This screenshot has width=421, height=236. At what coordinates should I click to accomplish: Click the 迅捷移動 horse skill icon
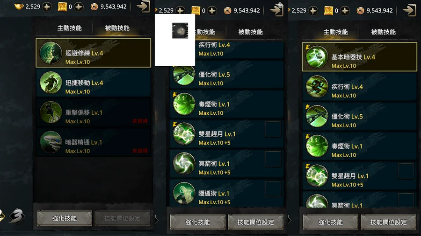tap(51, 83)
